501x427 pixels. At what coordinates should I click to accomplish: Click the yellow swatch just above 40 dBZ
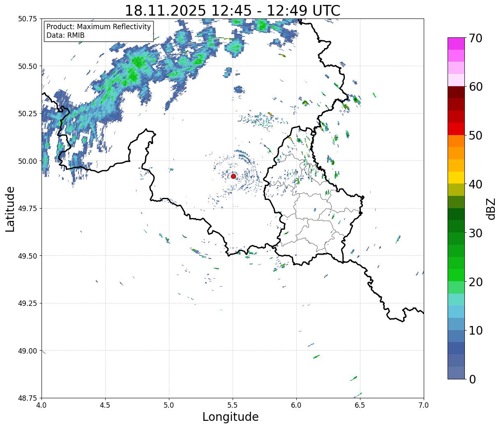456,177
